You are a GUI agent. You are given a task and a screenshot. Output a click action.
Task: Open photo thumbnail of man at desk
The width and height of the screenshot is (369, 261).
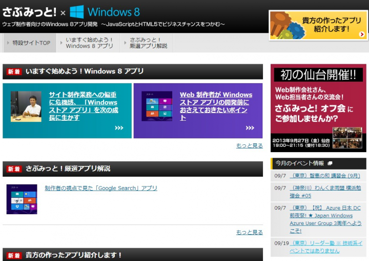pyautogui.click(x=26, y=106)
